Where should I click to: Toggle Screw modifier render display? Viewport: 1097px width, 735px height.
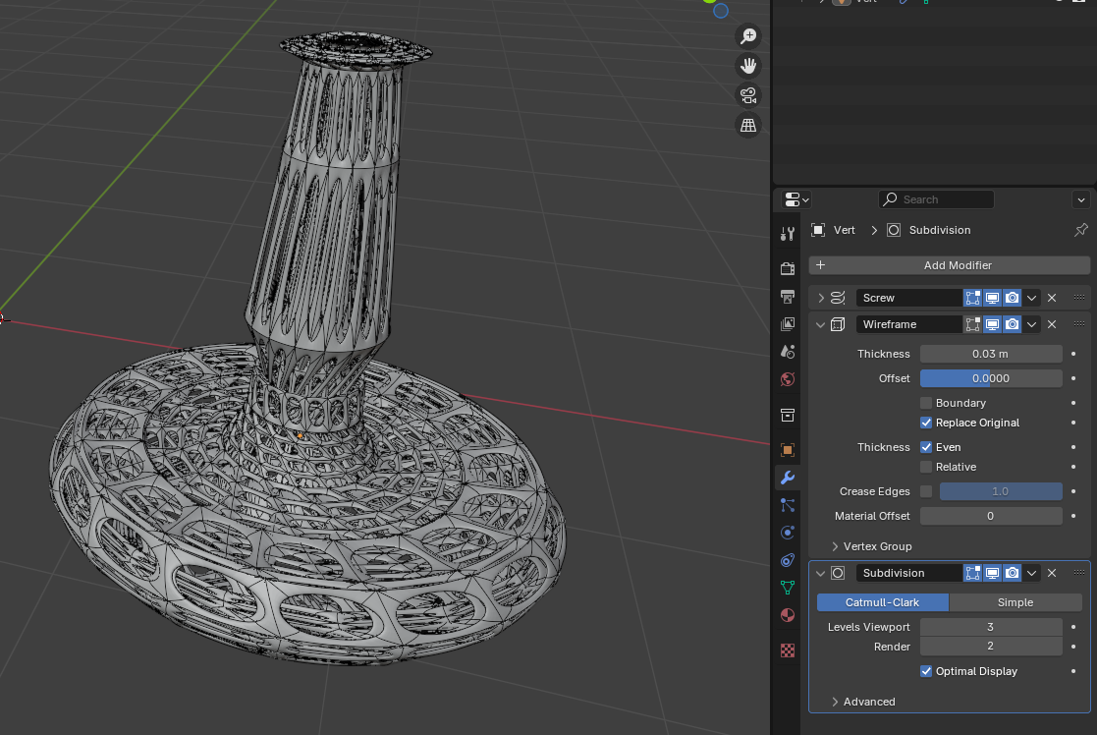1012,298
